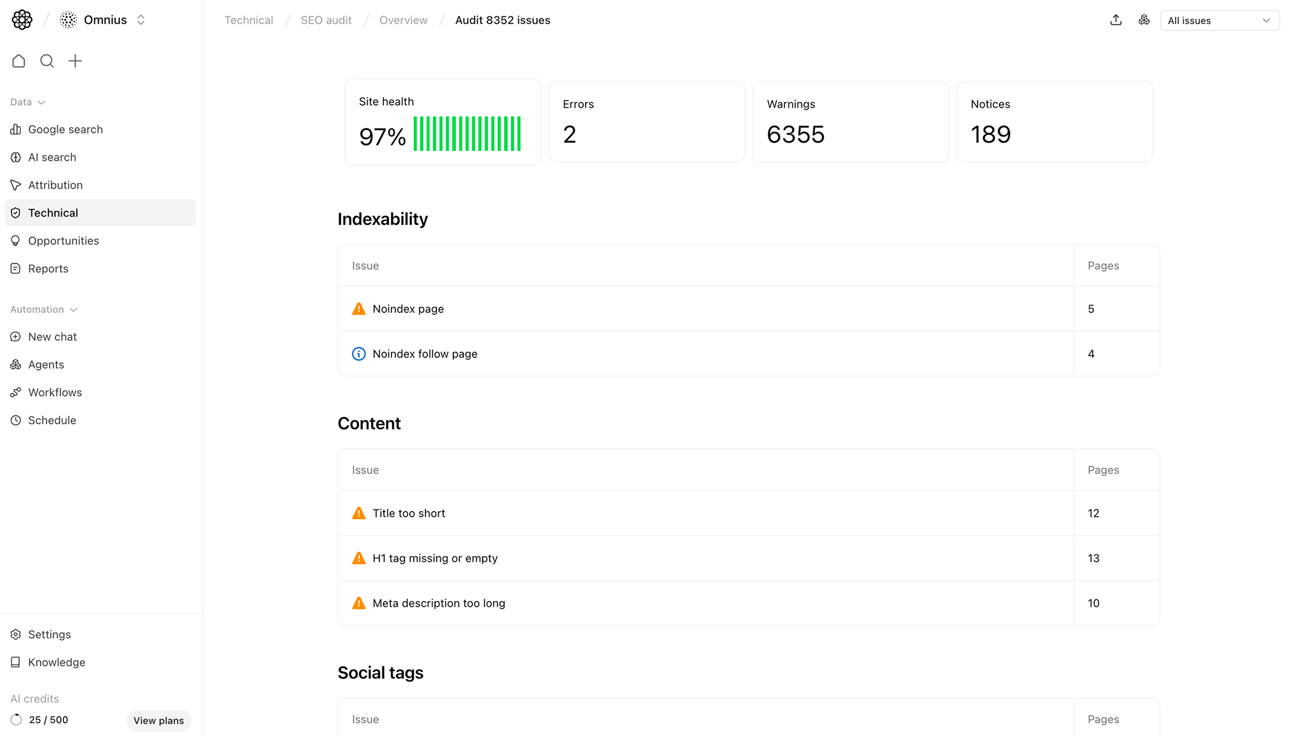Click the warning icon next to Title too short

pos(358,513)
